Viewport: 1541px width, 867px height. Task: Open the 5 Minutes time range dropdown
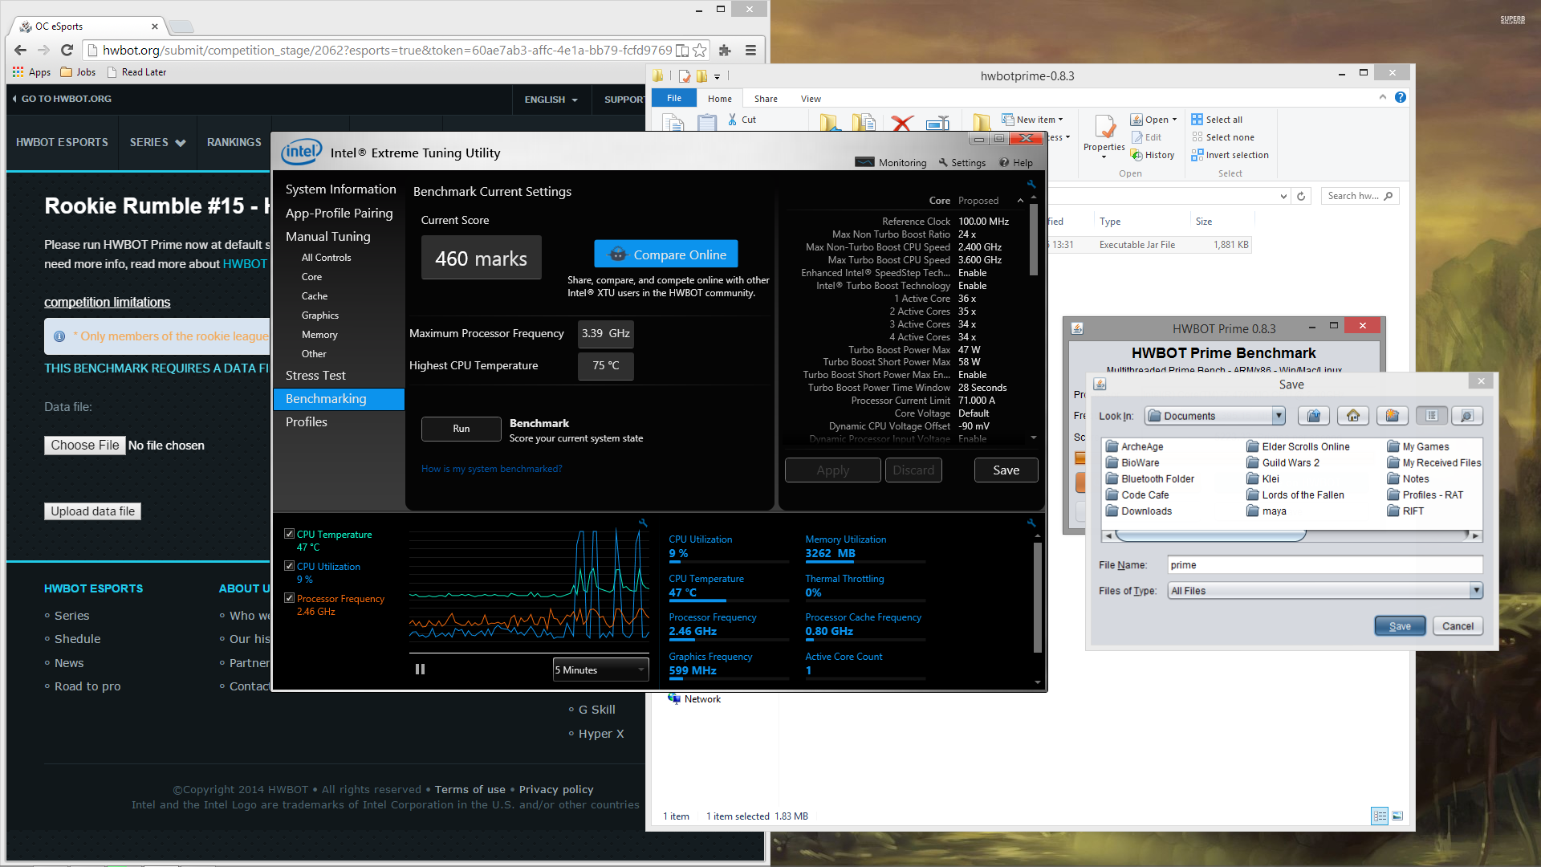coord(600,670)
